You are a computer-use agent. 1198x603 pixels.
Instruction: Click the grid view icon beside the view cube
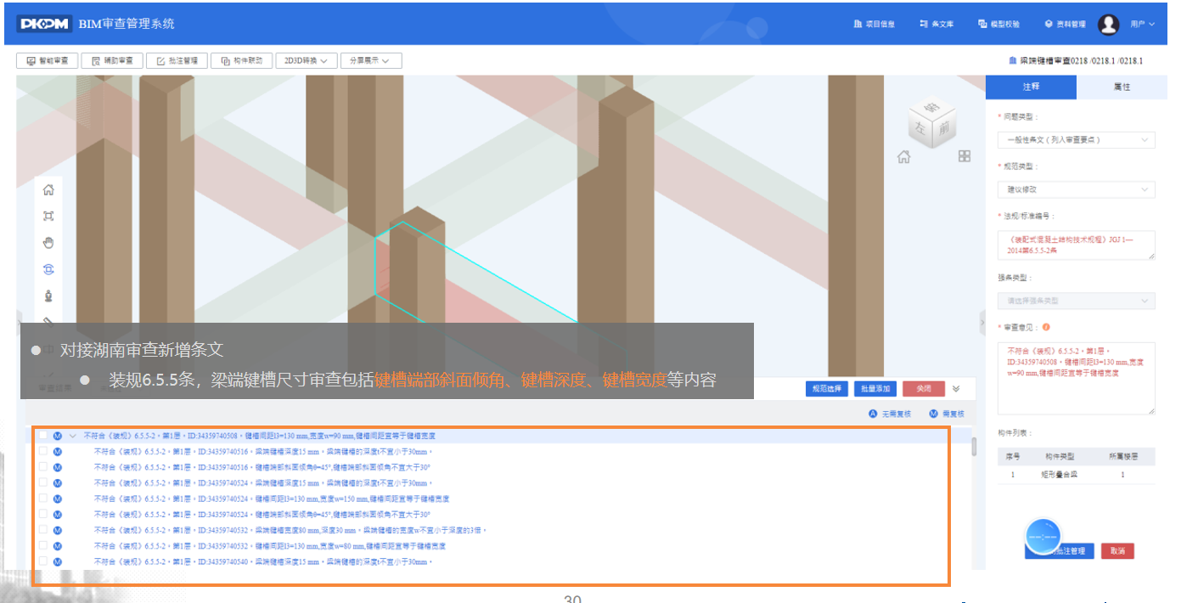pos(964,156)
